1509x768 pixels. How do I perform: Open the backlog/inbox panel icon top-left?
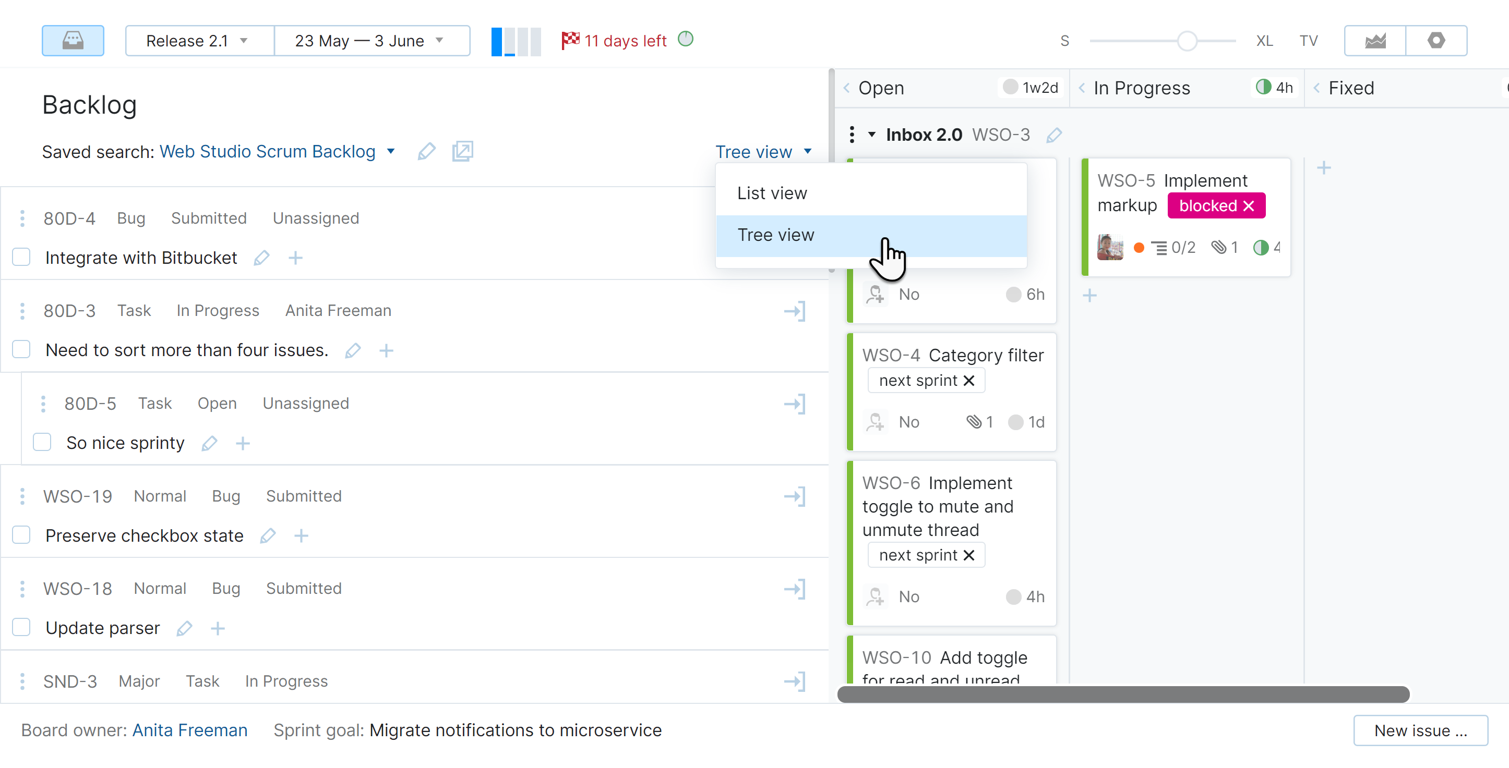pyautogui.click(x=73, y=40)
